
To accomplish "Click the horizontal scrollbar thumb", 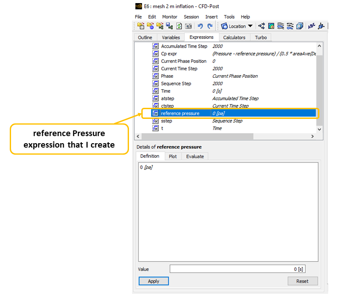I will point(197,136).
